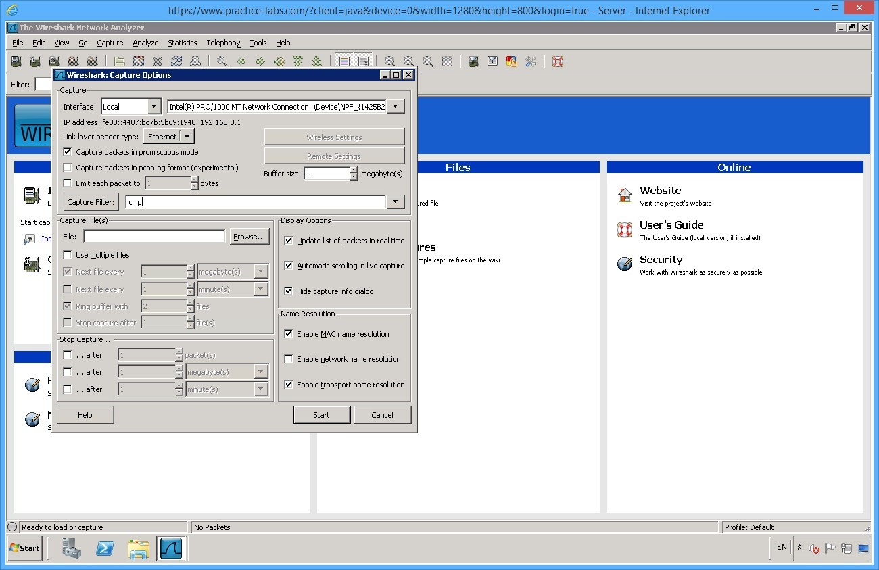Click the Browse button for capture file

(249, 237)
